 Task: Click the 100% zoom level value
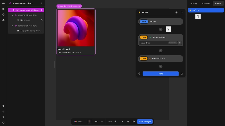pyautogui.click(x=110, y=122)
